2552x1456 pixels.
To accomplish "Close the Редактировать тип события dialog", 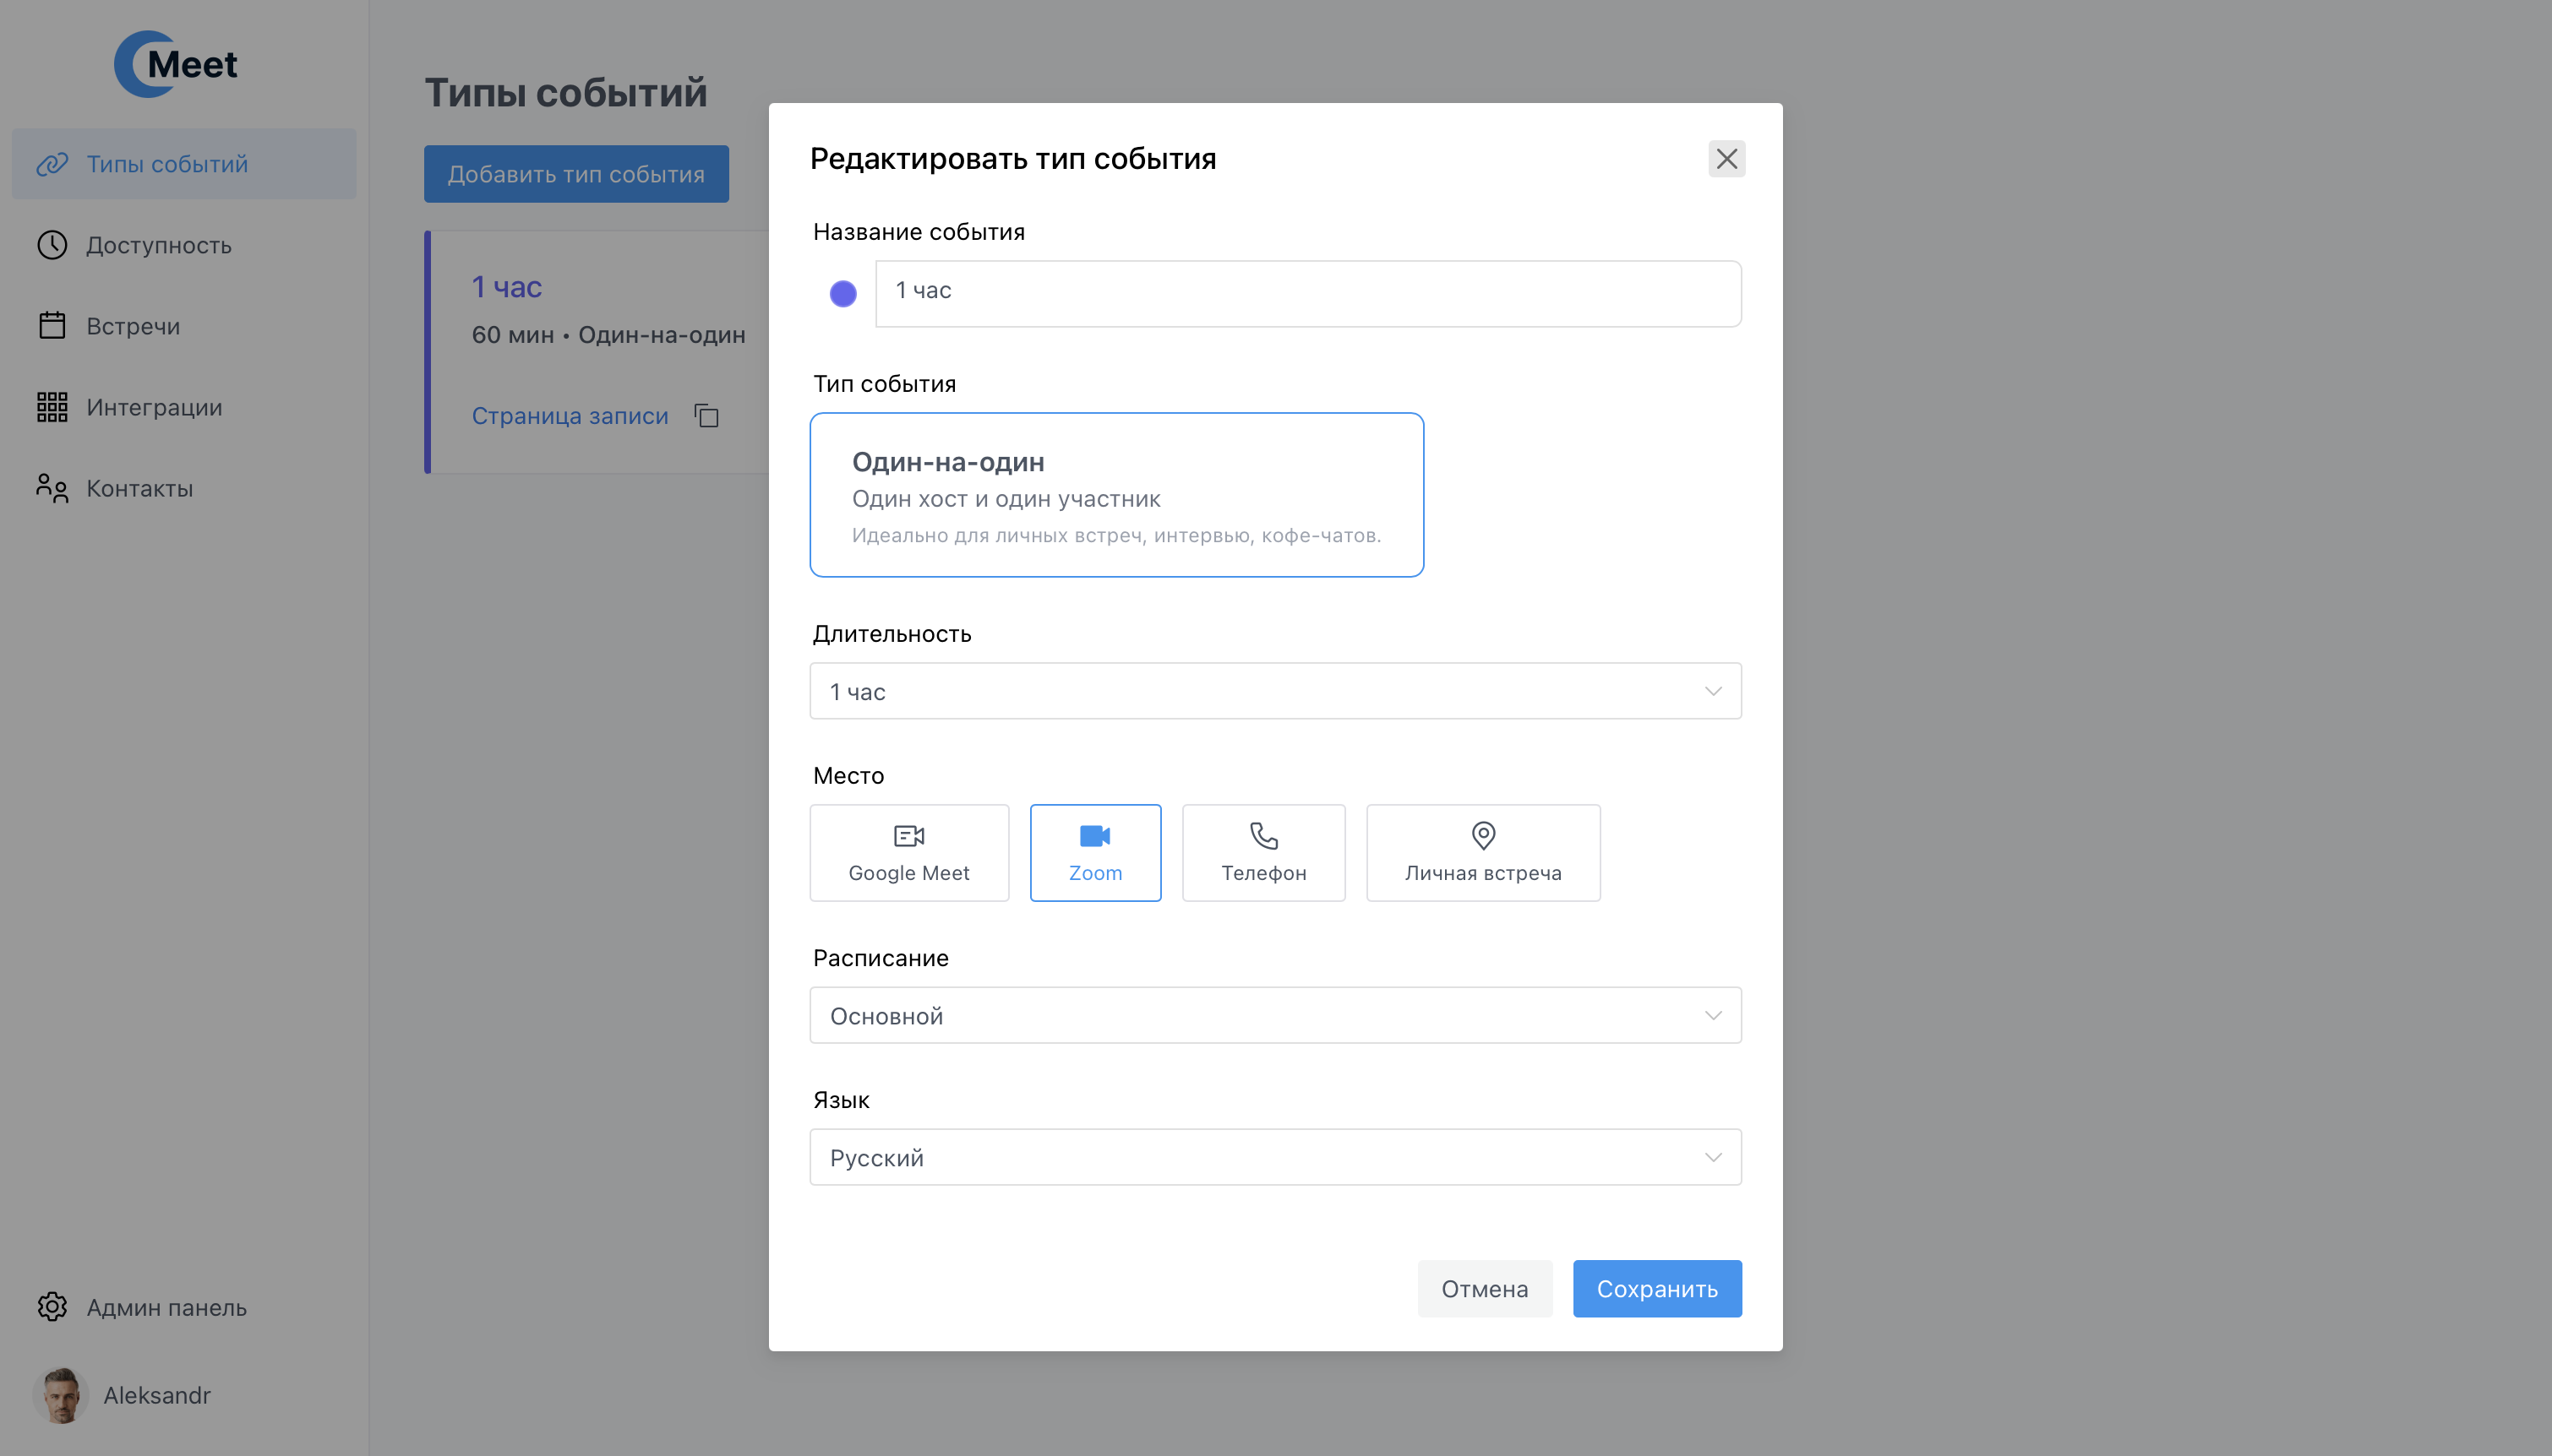I will (x=1726, y=159).
